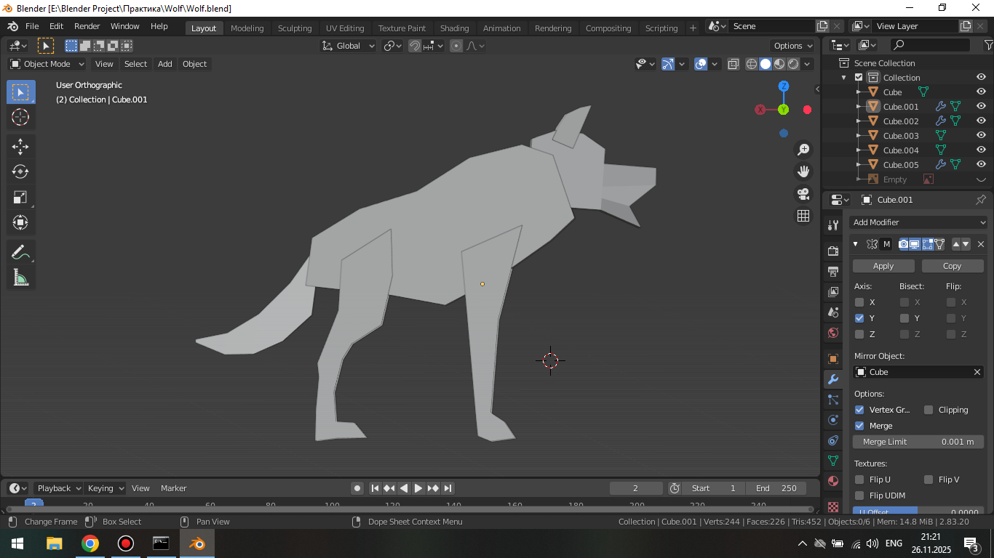This screenshot has height=558, width=994.
Task: Select the Rotate tool
Action: [20, 171]
